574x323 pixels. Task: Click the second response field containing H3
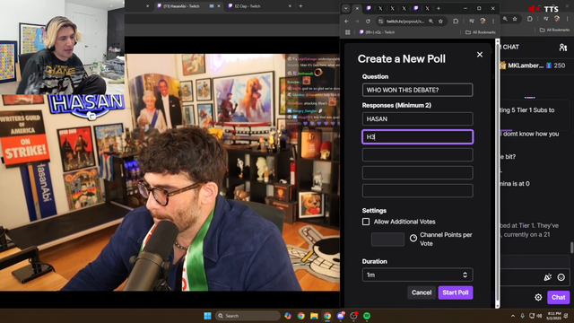(417, 137)
